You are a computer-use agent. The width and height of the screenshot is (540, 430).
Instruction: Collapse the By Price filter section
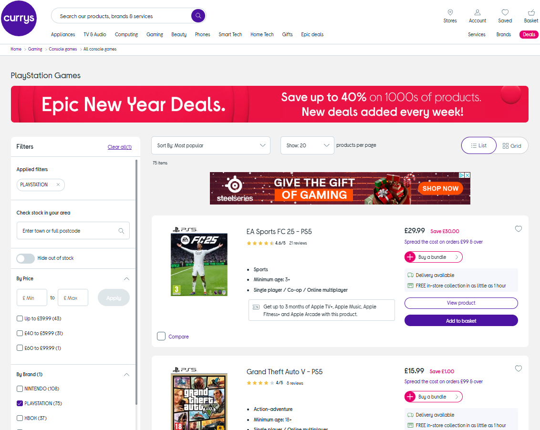tap(126, 278)
